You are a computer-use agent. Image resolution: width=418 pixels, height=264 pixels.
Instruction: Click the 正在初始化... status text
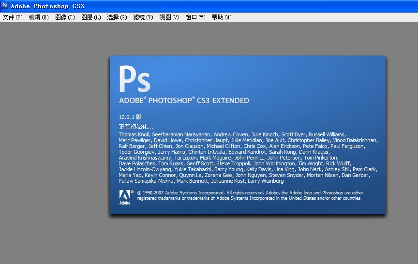click(x=136, y=127)
